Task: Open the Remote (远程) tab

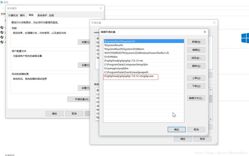Action: click(x=52, y=15)
